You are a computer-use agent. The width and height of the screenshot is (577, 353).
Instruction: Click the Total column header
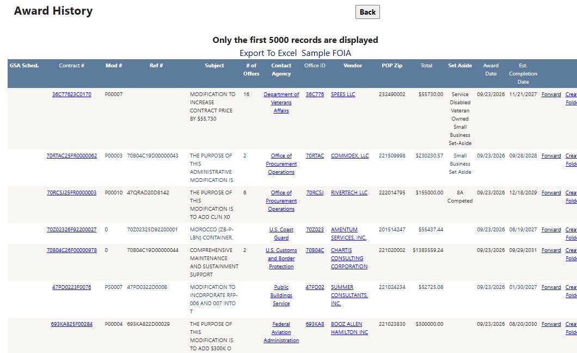coord(427,66)
